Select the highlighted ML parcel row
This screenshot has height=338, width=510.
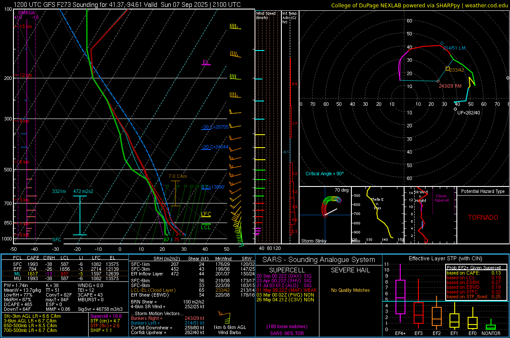pos(65,274)
